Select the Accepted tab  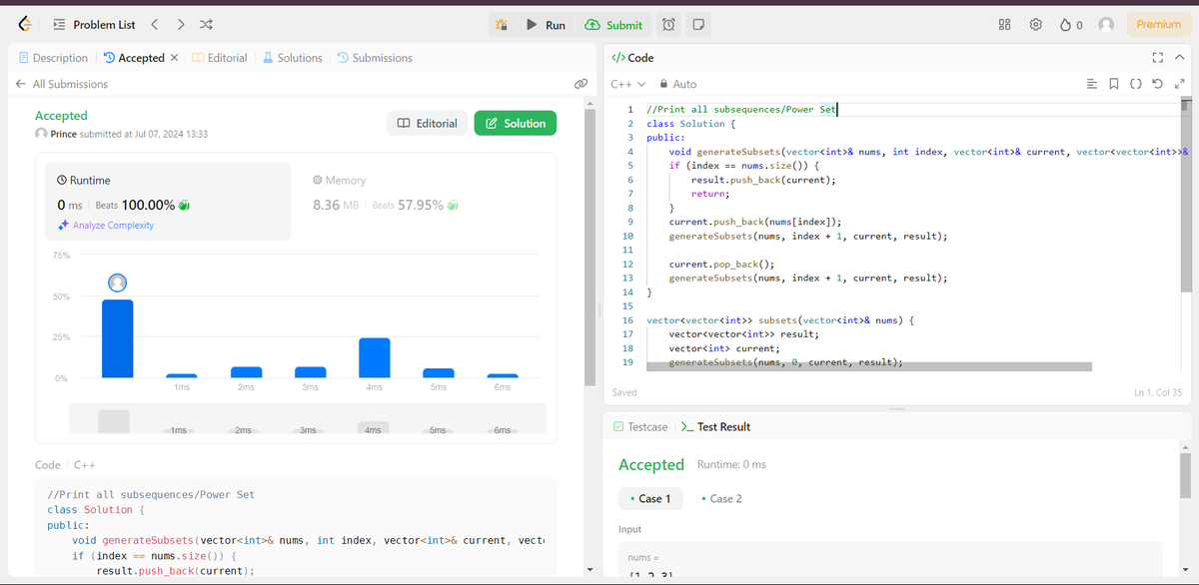134,58
